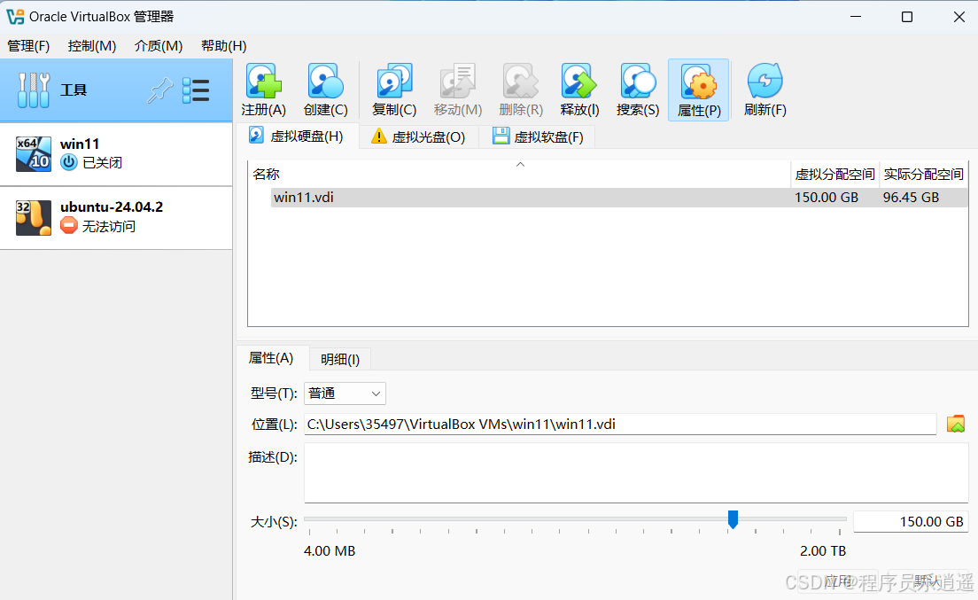978x600 pixels.
Task: Sort by the 实际分配空间 column header
Action: pos(924,174)
